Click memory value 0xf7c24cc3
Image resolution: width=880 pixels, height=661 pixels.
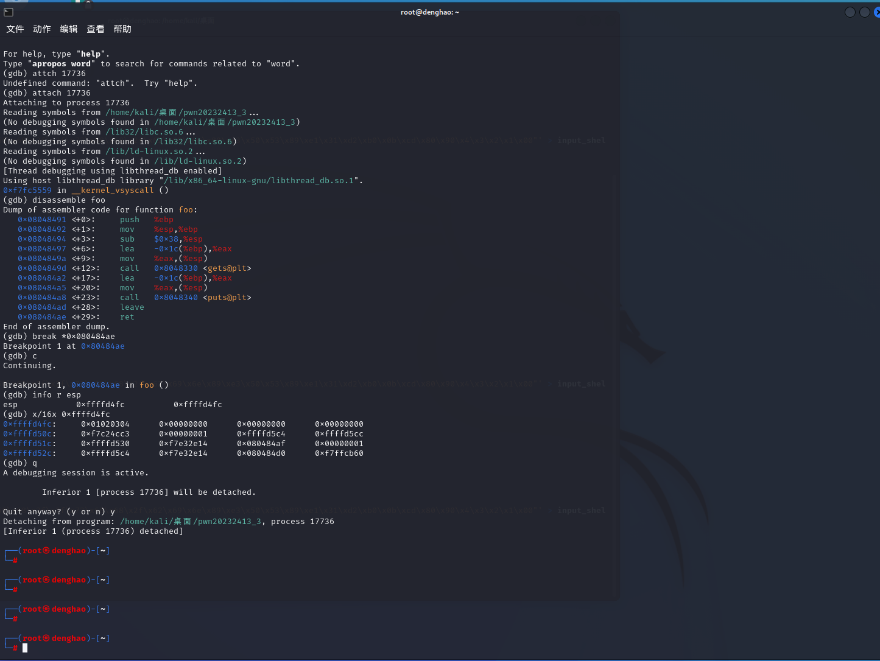tap(105, 434)
